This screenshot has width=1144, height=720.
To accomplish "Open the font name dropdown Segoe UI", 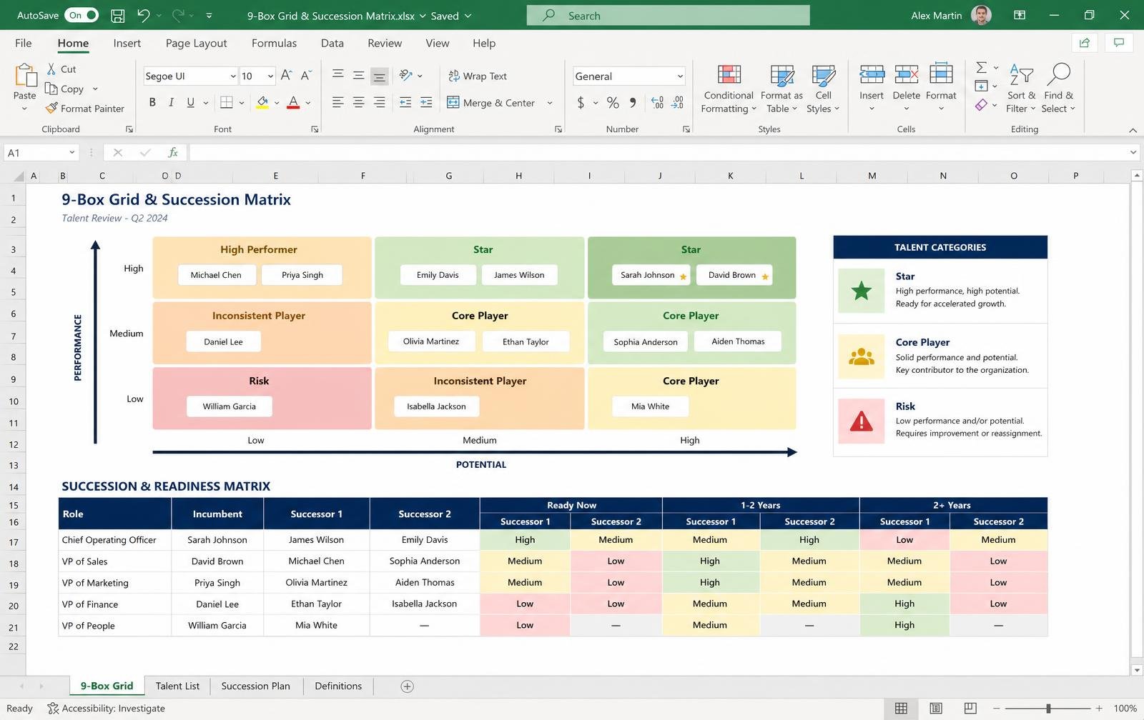I will click(232, 76).
